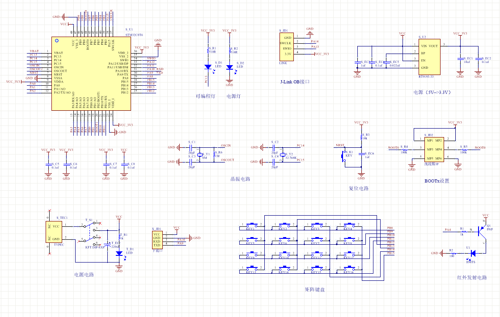Image resolution: width=500 pixels, height=317 pixels.
Task: Select the STM32C8T6 microcontroller chip body
Action: pyautogui.click(x=91, y=74)
